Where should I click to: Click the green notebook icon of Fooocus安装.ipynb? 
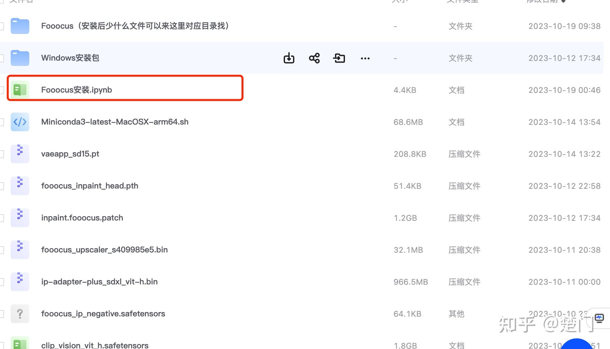click(x=20, y=90)
